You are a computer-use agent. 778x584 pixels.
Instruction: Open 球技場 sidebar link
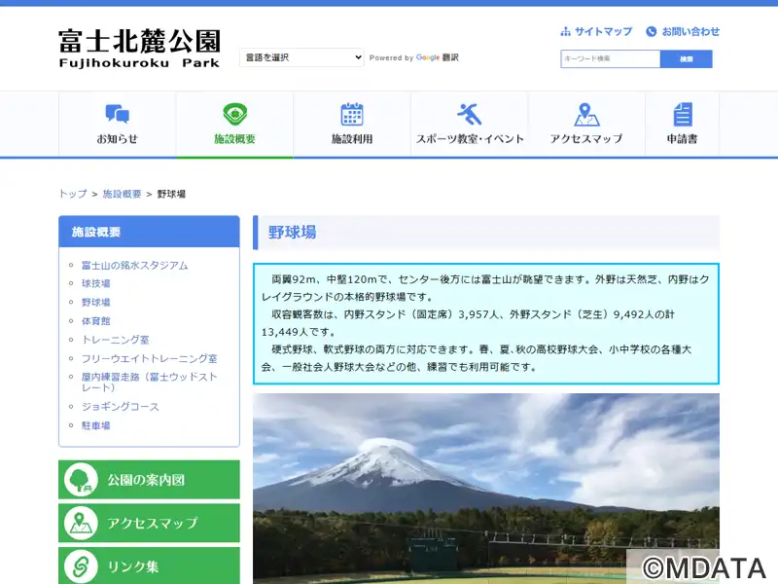(95, 283)
